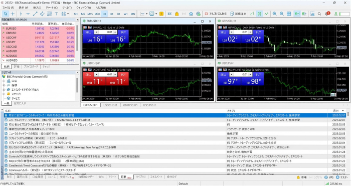351x186 pixels.
Task: Open the ヘルプ(H) menu
Action: tap(101, 8)
